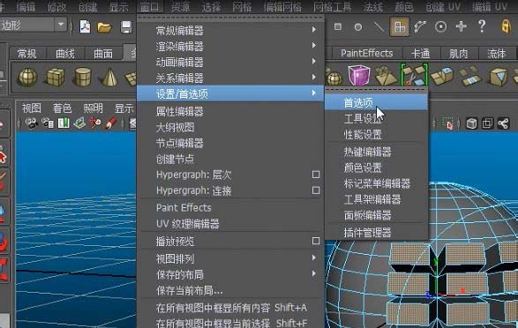Toggle snap to grid icon
The width and height of the screenshot is (518, 328).
(400, 26)
